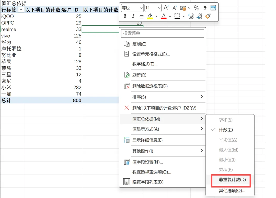The image size is (276, 198).
Task: Apply red font color
Action: [164, 16]
